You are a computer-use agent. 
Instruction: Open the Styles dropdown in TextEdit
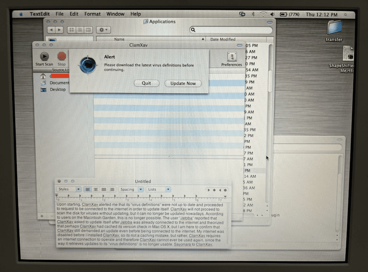coord(69,189)
